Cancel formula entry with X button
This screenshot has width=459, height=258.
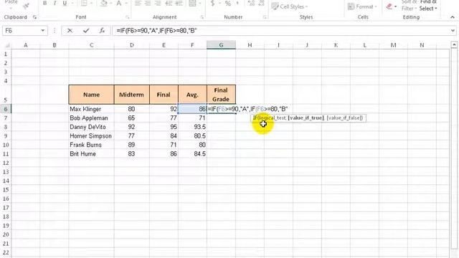(70, 30)
